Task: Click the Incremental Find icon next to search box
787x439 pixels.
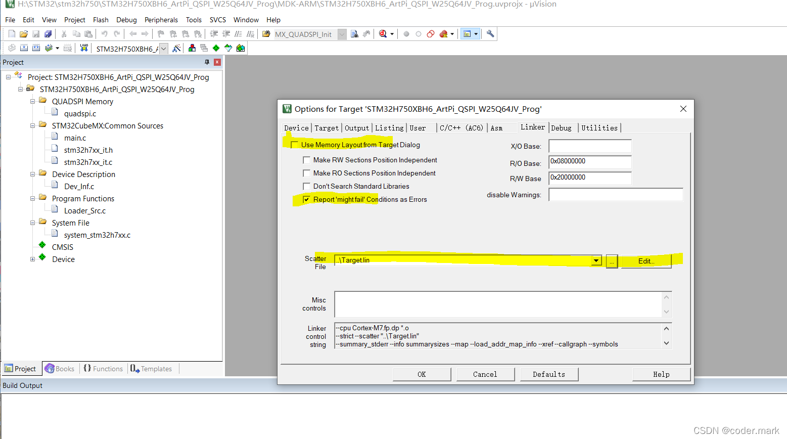Action: tap(366, 34)
